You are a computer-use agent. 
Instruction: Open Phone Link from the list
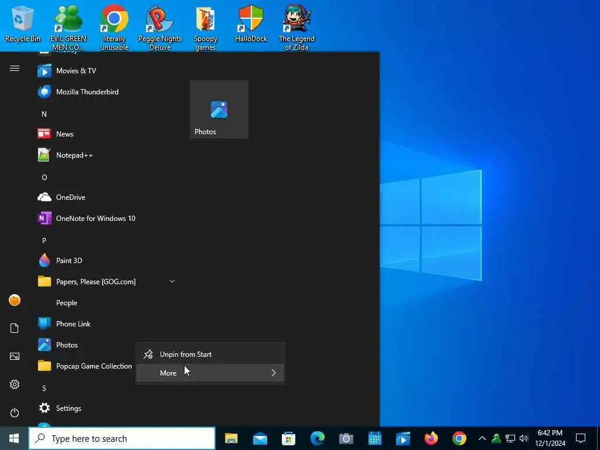point(107,323)
